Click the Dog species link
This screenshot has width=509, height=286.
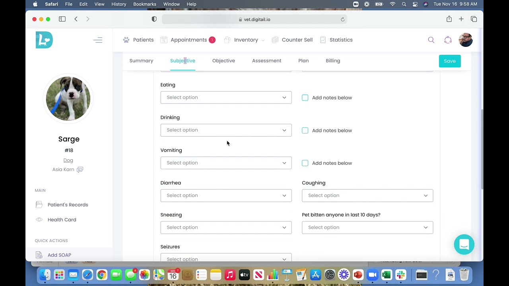tap(68, 160)
